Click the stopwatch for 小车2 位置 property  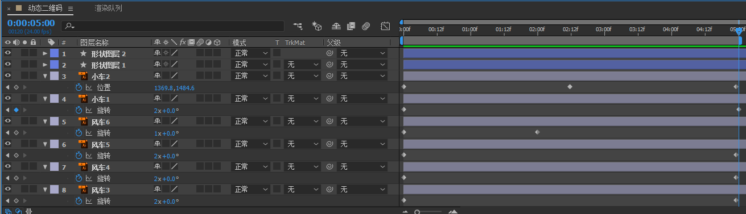pos(79,87)
